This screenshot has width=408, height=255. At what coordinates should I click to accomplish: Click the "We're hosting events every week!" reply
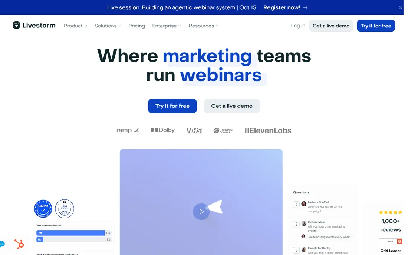click(329, 237)
